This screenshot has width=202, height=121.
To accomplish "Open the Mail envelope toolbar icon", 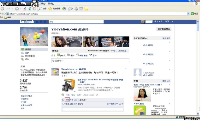I will (x=70, y=9).
